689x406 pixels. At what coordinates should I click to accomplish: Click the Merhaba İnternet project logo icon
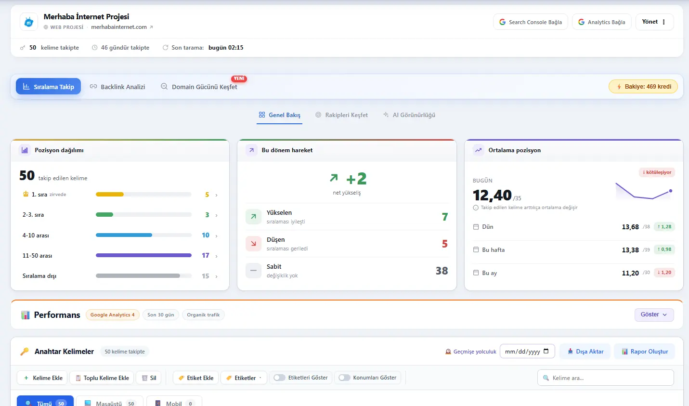click(x=29, y=22)
